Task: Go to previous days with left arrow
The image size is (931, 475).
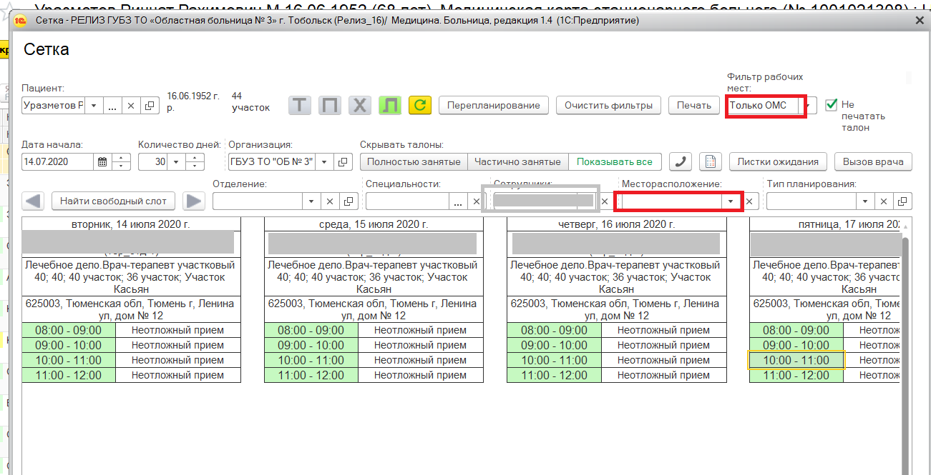Action: click(34, 201)
